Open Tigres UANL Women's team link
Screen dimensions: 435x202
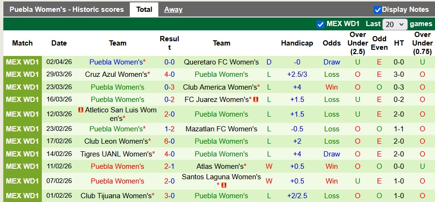(x=116, y=154)
